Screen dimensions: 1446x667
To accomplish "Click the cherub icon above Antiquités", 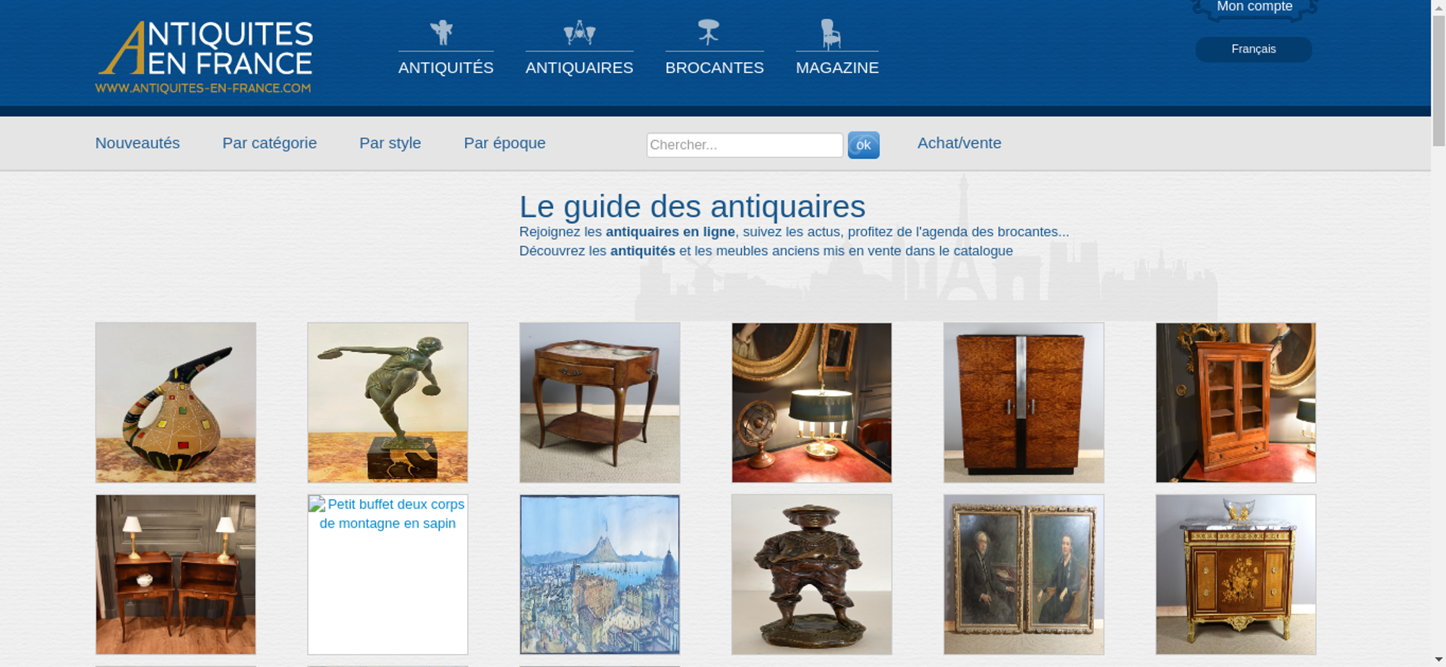I will [441, 33].
